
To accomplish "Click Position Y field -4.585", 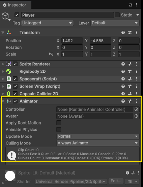I will (x=101, y=41).
